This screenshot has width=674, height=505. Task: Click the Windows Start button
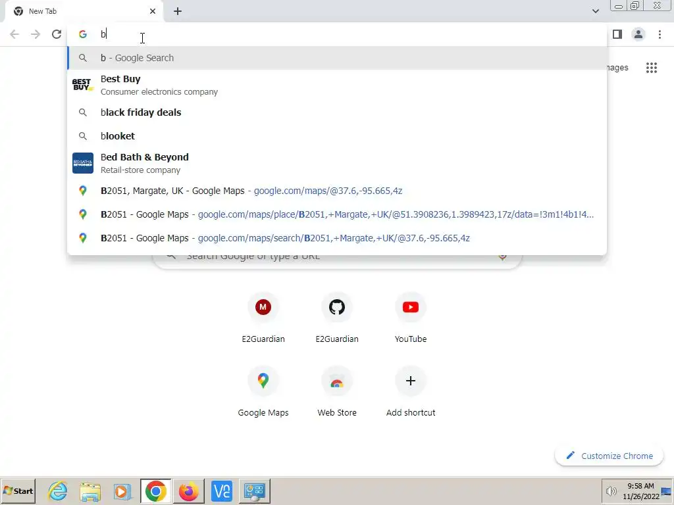18,491
